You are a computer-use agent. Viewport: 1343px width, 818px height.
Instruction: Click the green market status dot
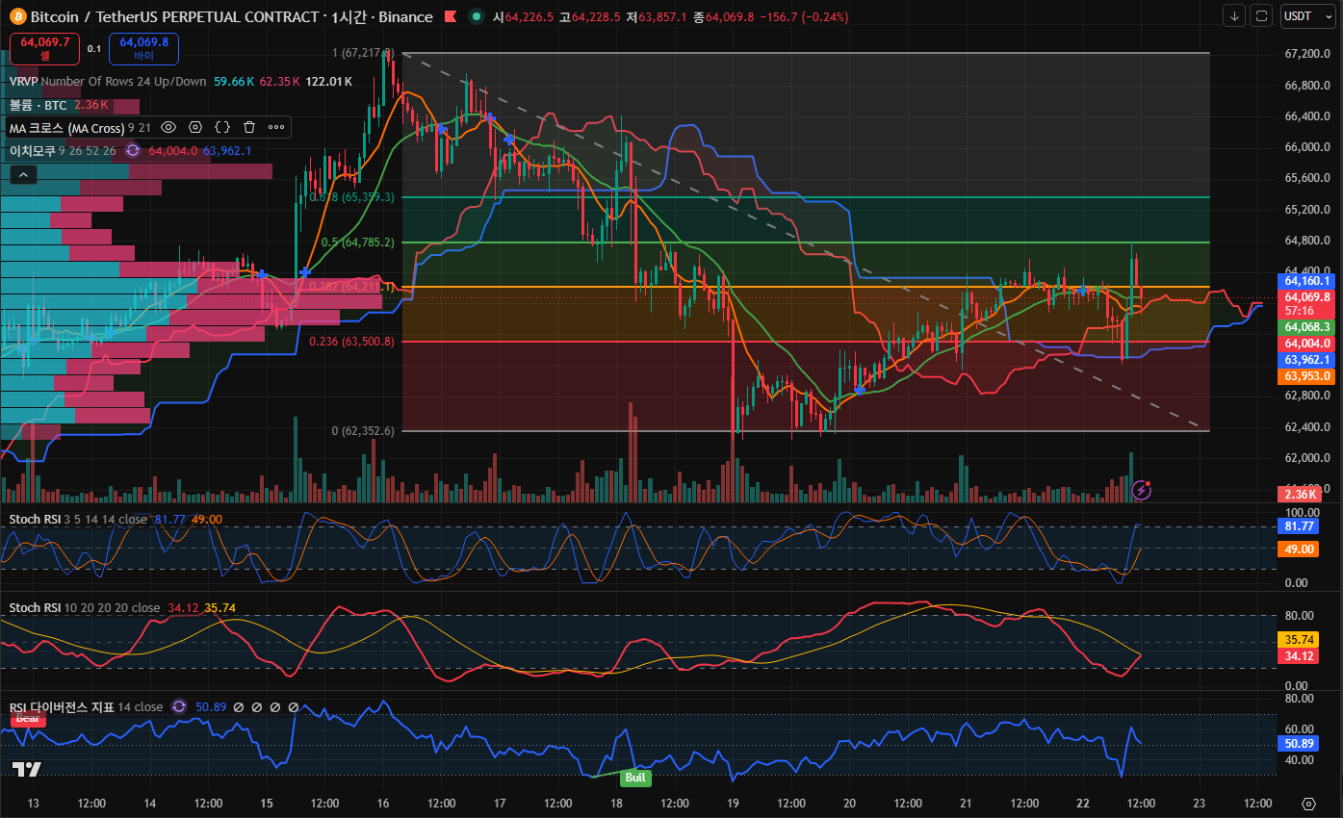pos(477,16)
